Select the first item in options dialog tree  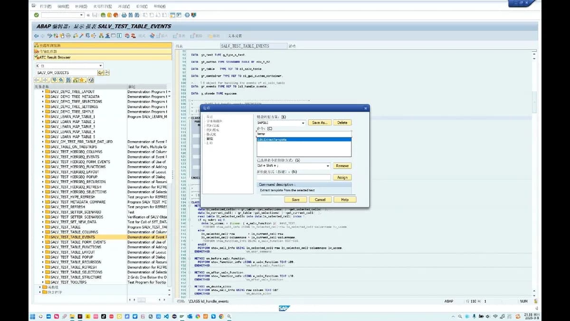tap(209, 117)
